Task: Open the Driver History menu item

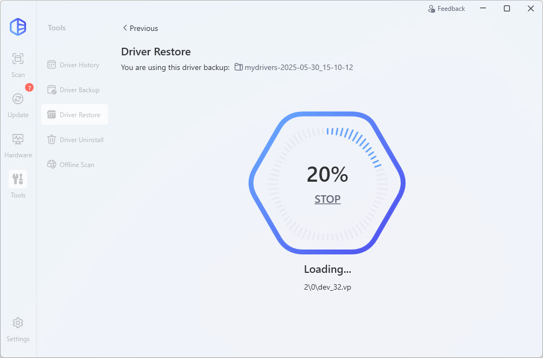Action: [x=79, y=65]
